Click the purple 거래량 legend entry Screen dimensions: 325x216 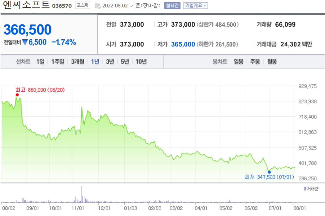point(311,189)
